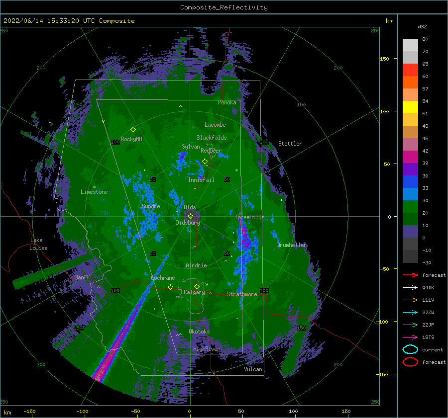Click the Strathmore label
Viewport: 448px width, 418px height.
click(x=242, y=294)
